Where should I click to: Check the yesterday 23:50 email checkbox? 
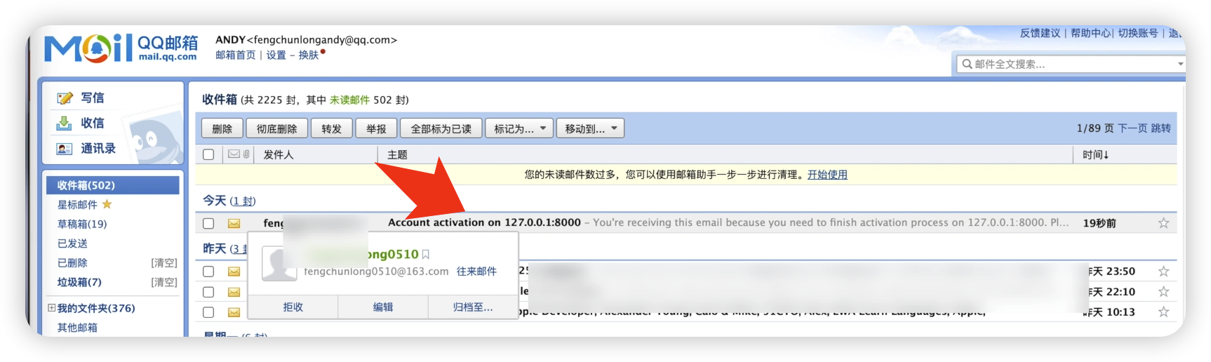coord(208,271)
